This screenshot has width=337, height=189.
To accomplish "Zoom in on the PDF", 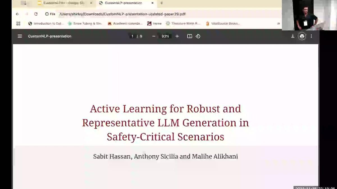I will click(x=177, y=36).
